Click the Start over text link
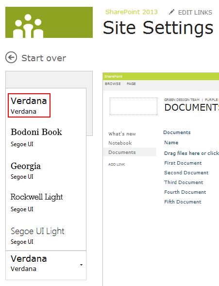 44,58
